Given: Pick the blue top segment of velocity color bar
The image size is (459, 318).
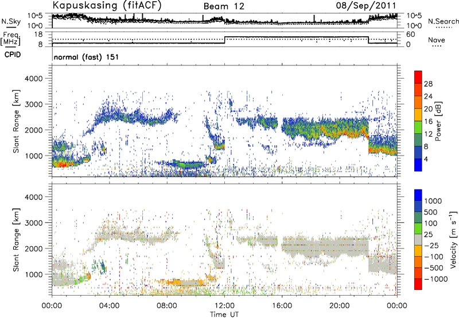Looking at the screenshot, I should coord(418,195).
